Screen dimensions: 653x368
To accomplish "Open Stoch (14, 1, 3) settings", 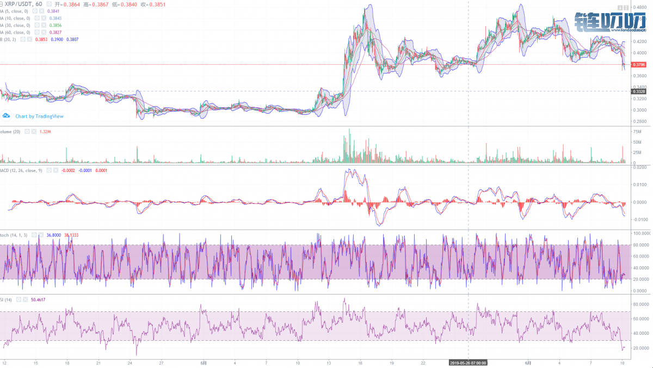I will (34, 235).
